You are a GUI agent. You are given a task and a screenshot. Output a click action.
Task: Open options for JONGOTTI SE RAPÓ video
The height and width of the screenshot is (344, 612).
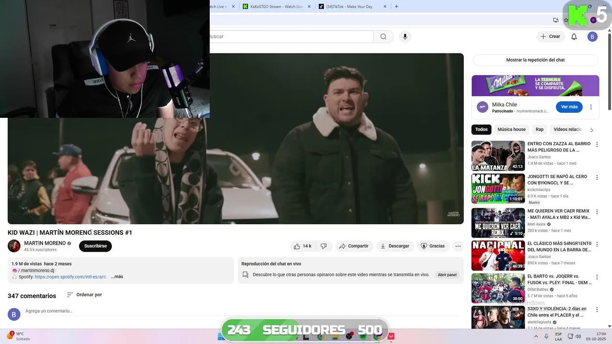click(x=597, y=178)
